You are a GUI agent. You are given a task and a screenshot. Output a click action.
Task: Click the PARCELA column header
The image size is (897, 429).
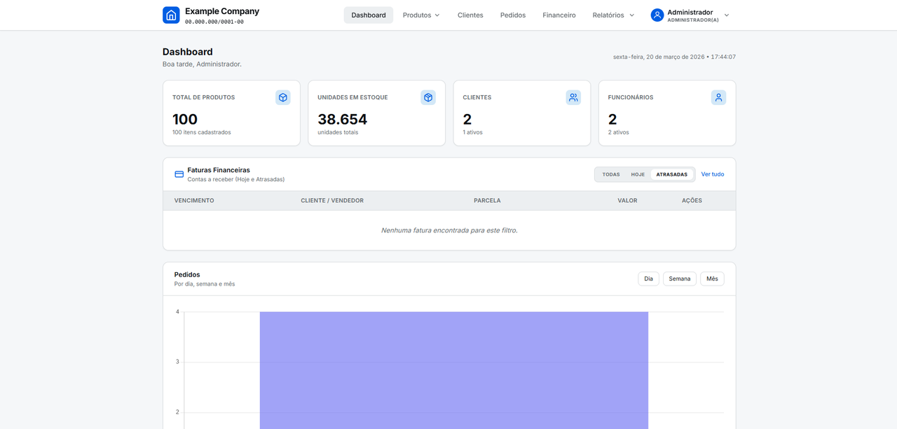click(x=487, y=201)
